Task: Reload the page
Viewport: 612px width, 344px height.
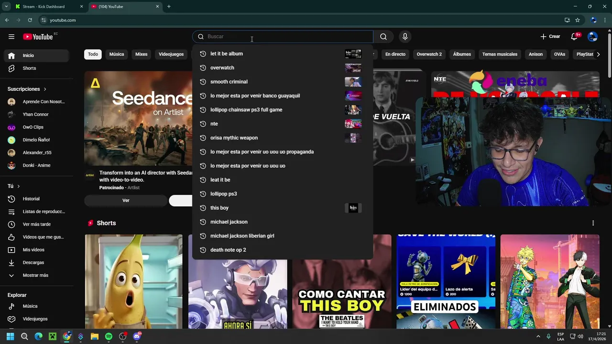Action: click(30, 20)
